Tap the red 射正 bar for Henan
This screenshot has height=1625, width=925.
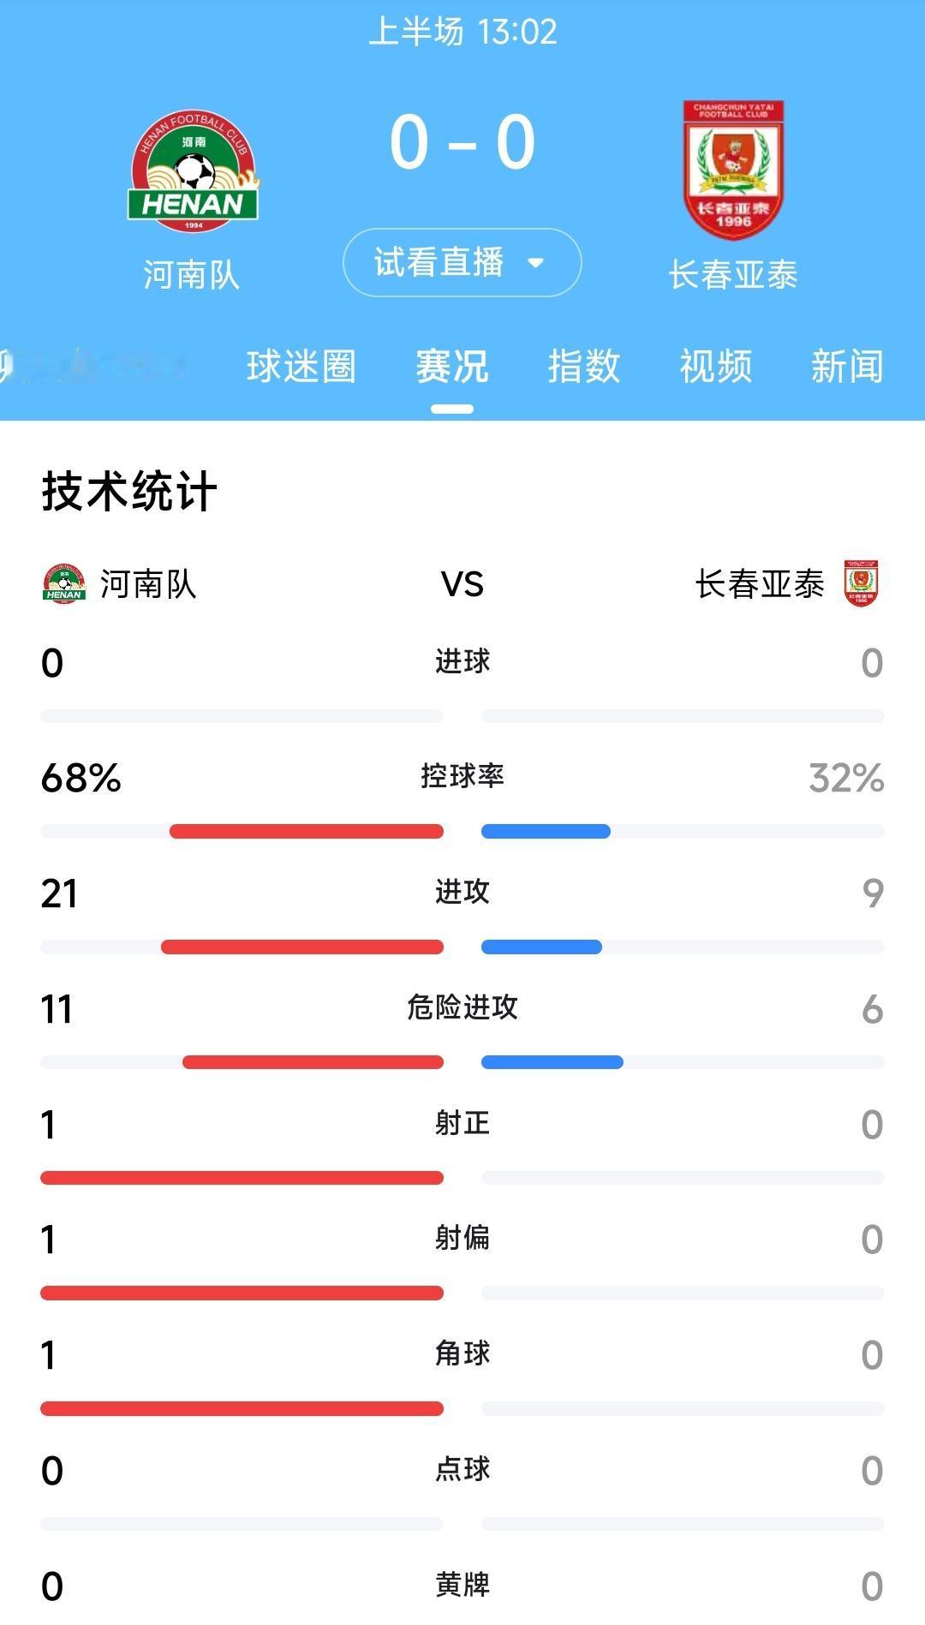coord(242,1178)
